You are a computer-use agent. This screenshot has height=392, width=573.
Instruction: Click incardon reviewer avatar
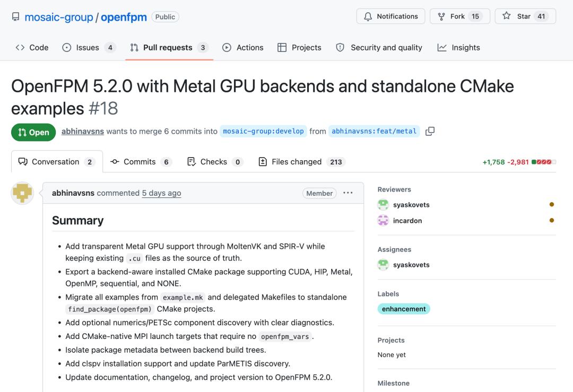click(383, 220)
